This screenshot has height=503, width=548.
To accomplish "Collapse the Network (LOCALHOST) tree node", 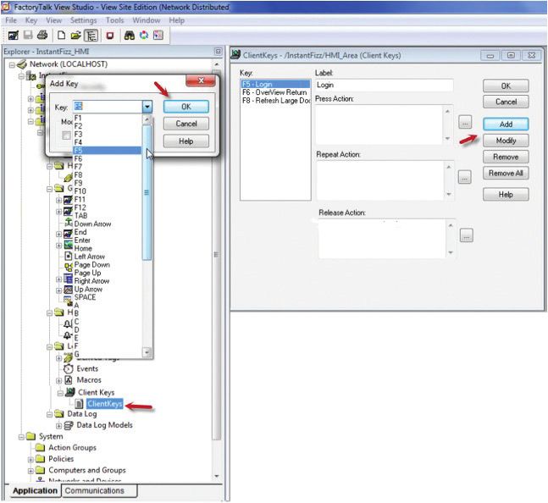I will [x=12, y=65].
